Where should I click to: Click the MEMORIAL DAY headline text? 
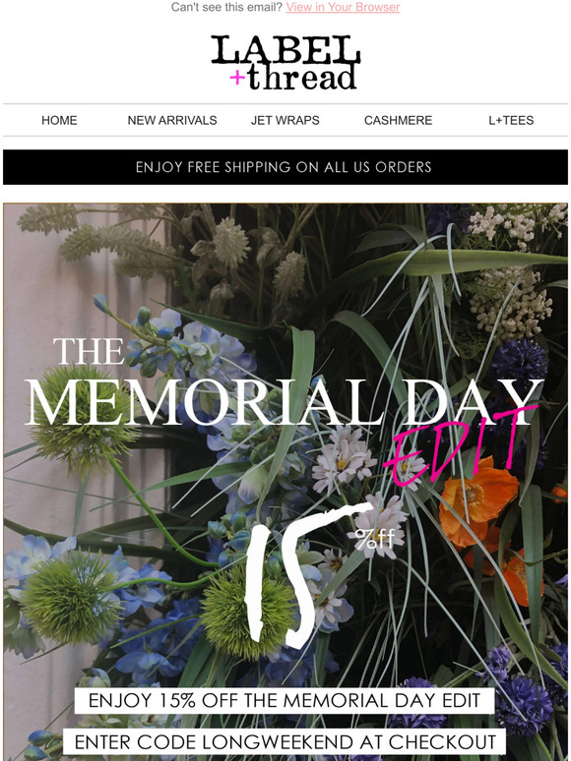pos(284,403)
